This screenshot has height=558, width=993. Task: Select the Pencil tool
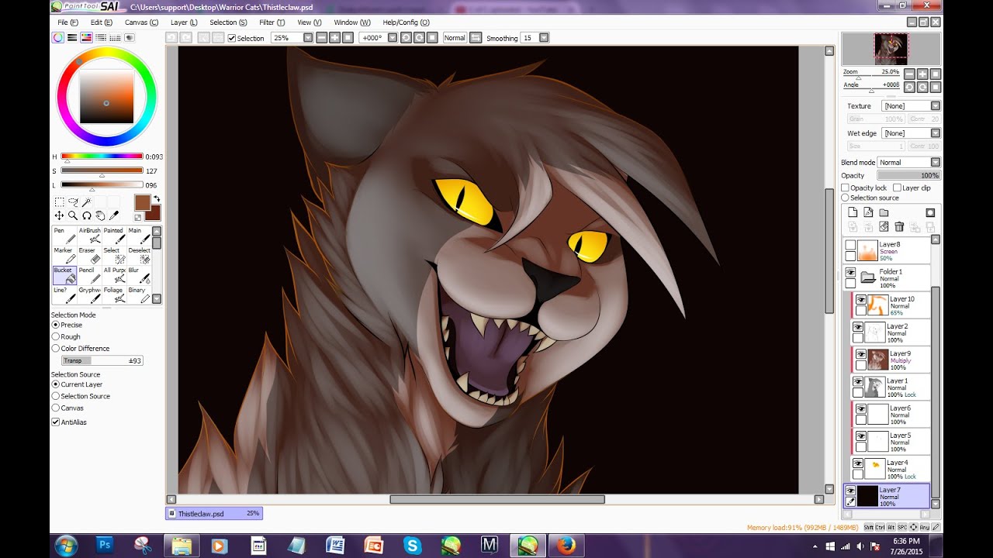pyautogui.click(x=89, y=275)
